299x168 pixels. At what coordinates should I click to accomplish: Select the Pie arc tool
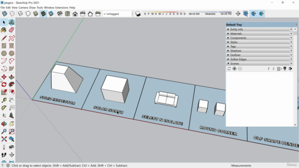tap(11, 69)
